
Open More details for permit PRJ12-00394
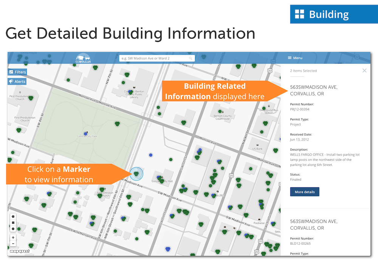(x=304, y=192)
